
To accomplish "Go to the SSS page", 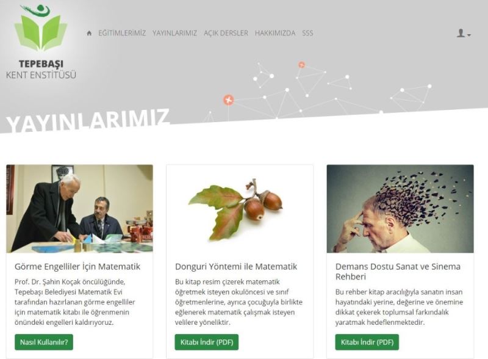I will (x=307, y=33).
